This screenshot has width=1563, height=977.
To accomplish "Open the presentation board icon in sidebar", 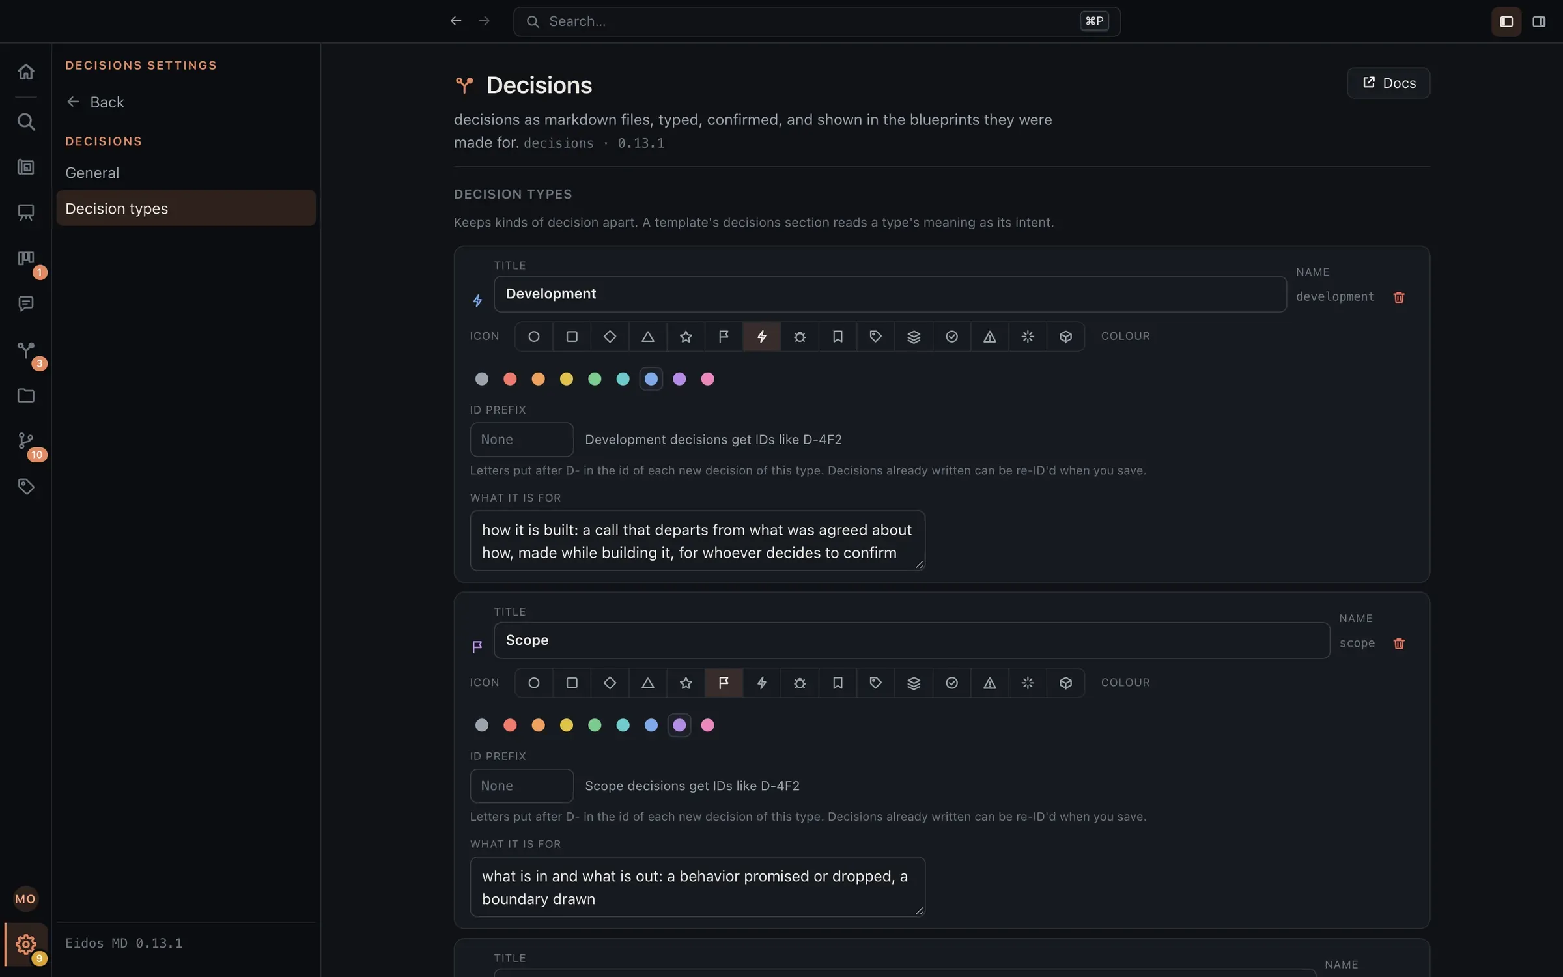I will (25, 212).
